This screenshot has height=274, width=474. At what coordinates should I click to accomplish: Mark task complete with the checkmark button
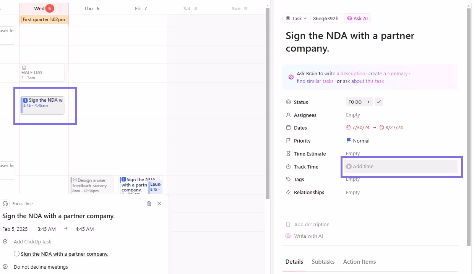(x=378, y=102)
